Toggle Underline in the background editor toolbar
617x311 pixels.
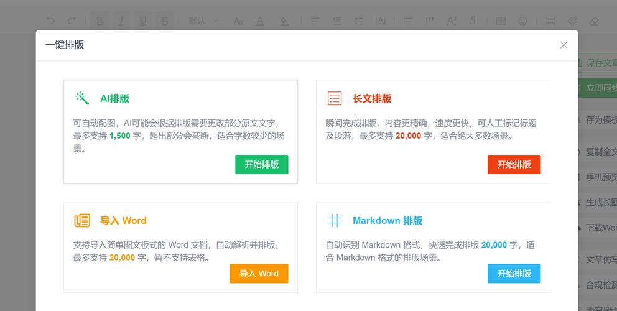[143, 21]
